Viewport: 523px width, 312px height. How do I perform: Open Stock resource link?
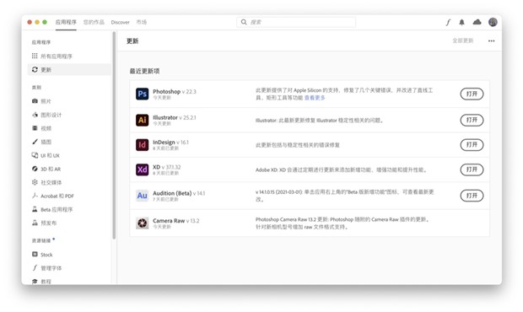click(42, 255)
